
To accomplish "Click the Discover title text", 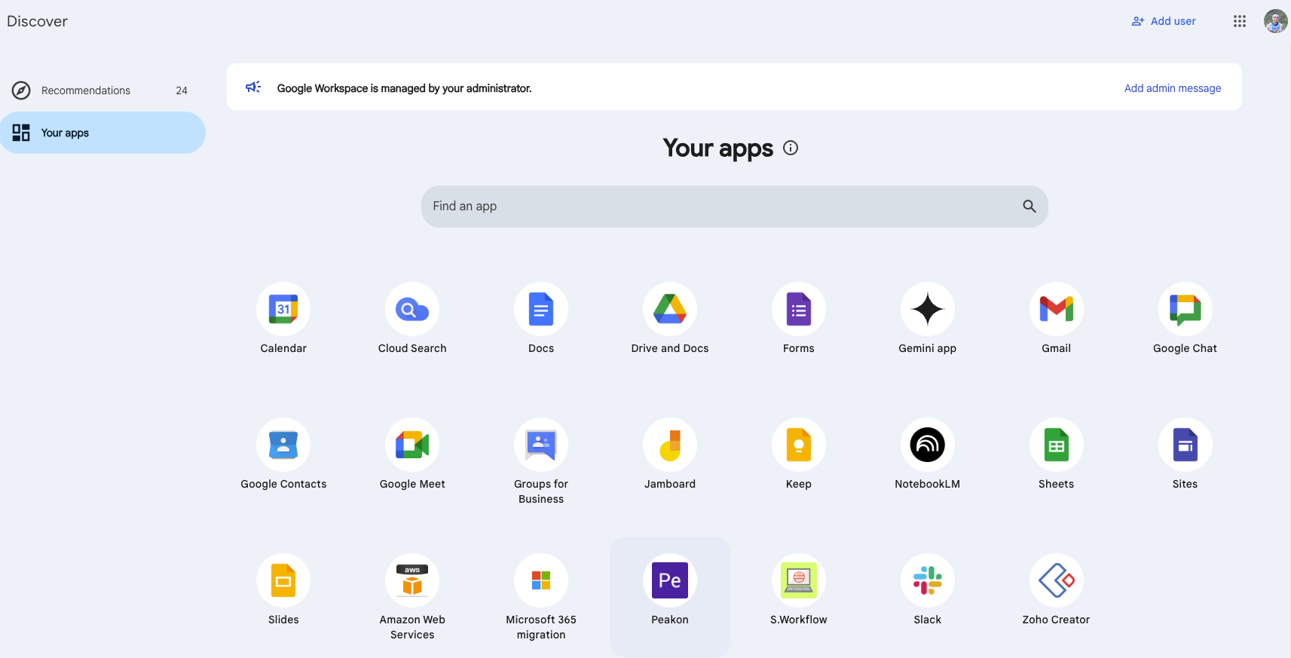I will point(38,21).
